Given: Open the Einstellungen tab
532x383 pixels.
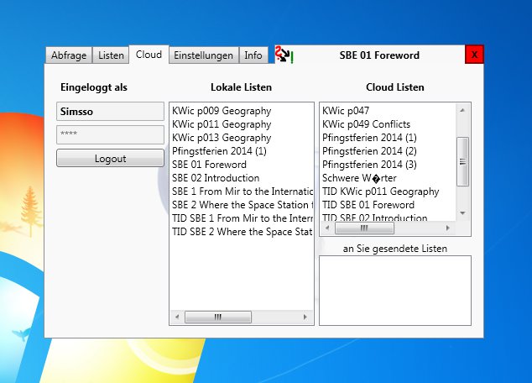Looking at the screenshot, I should (204, 55).
